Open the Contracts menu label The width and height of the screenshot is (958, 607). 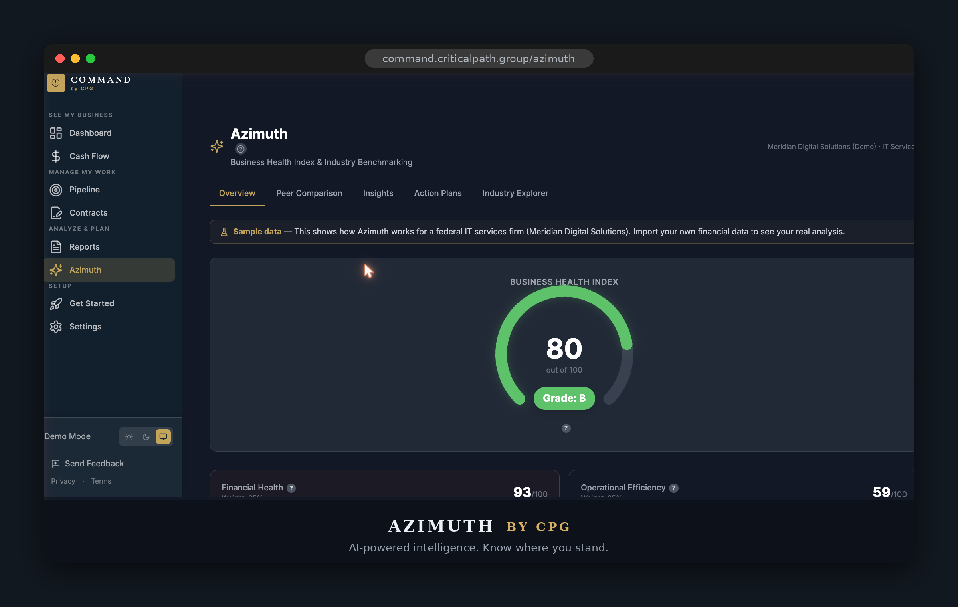click(88, 213)
